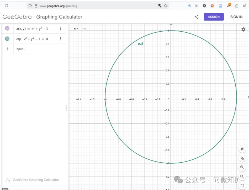The height and width of the screenshot is (190, 249).
Task: Toggle visibility of a(x,y) purple circle
Action: pyautogui.click(x=7, y=28)
